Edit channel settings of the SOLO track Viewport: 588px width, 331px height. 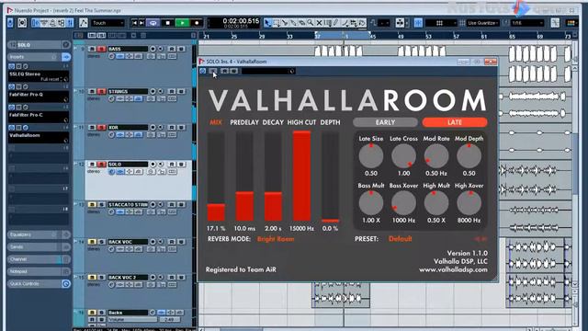pyautogui.click(x=111, y=172)
